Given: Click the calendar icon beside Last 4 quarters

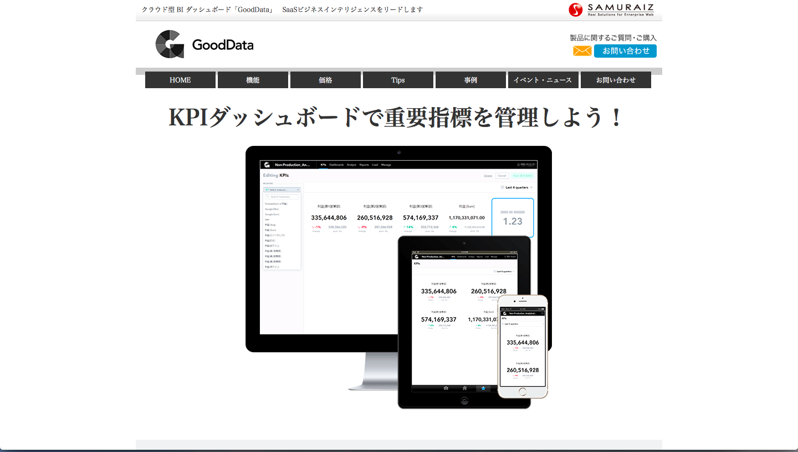Looking at the screenshot, I should point(503,187).
